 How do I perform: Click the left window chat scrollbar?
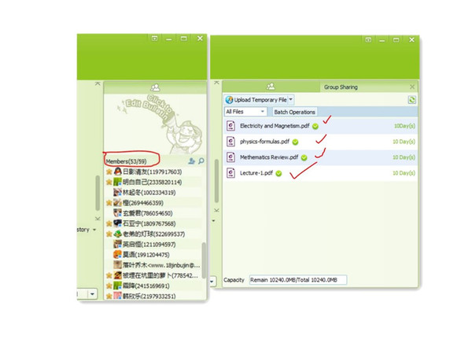tap(98, 193)
